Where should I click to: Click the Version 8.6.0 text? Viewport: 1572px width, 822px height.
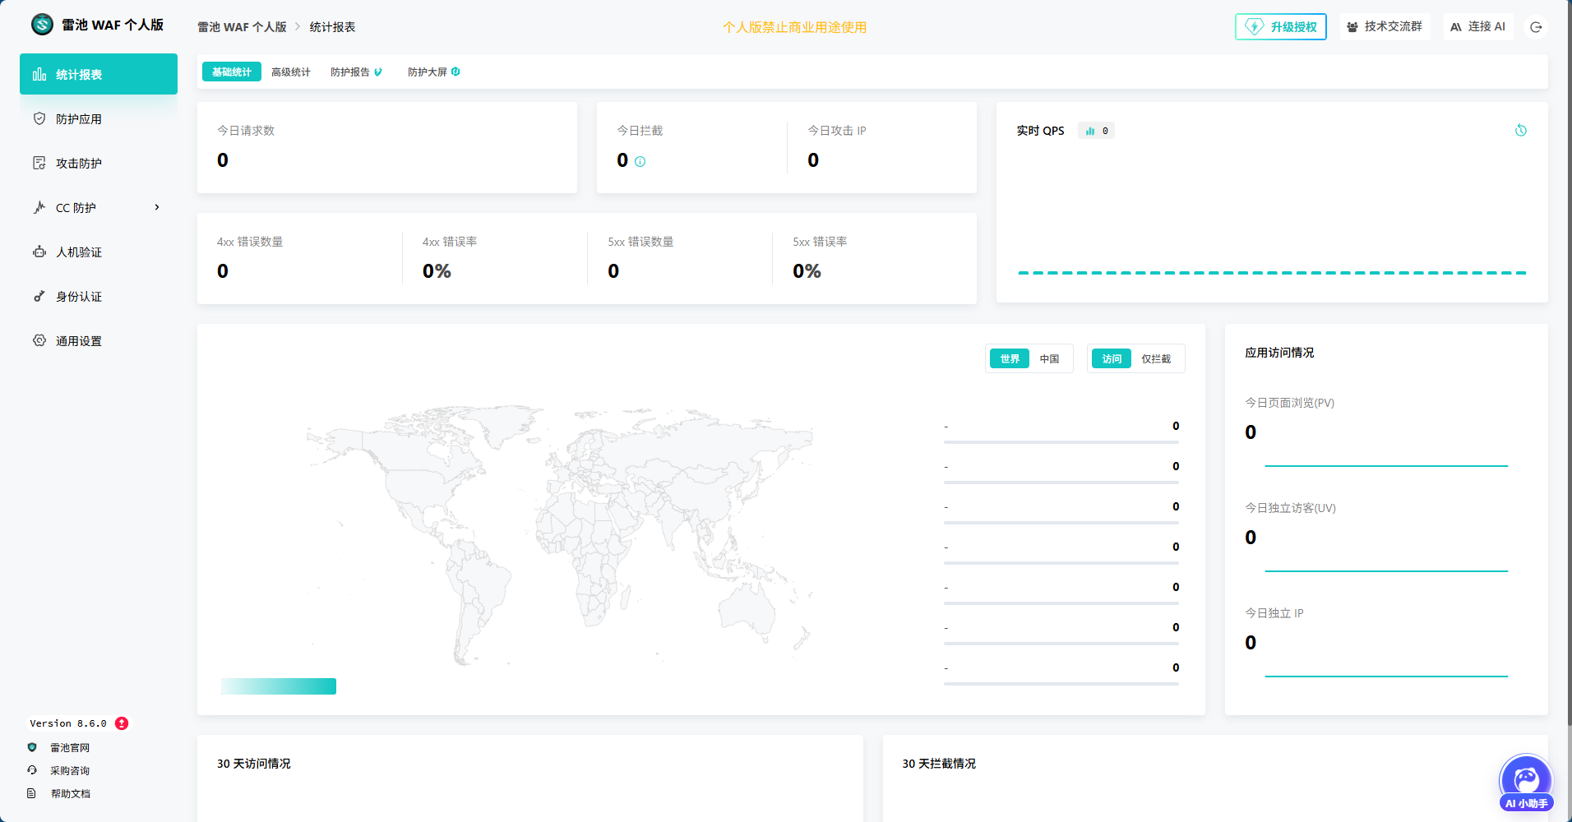[68, 723]
